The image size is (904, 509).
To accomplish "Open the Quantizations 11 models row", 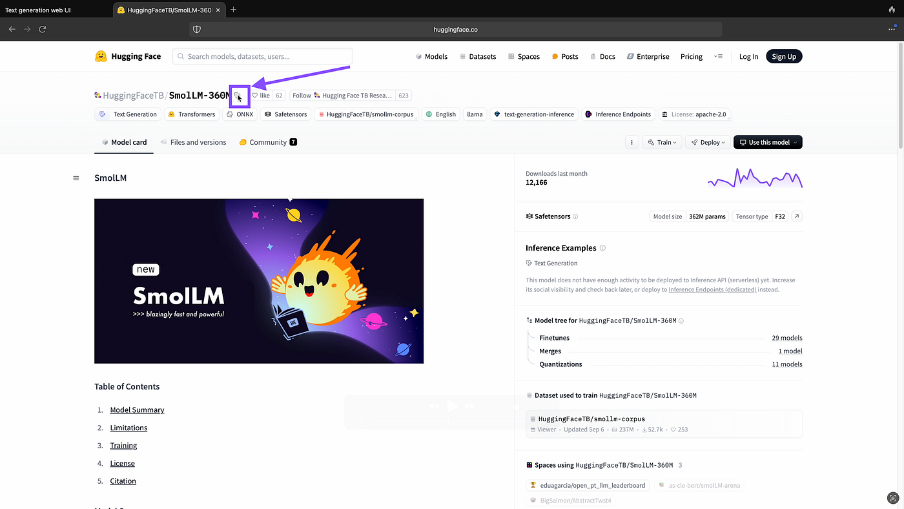I will pyautogui.click(x=671, y=364).
